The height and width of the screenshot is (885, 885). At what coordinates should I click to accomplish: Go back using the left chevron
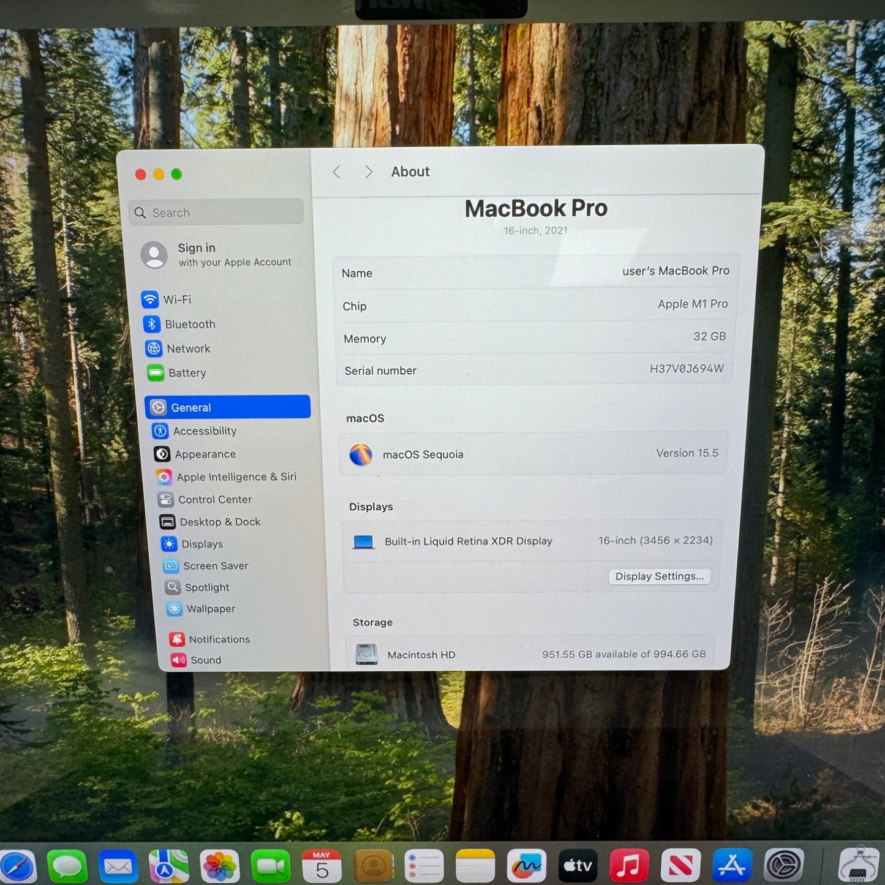click(x=337, y=172)
